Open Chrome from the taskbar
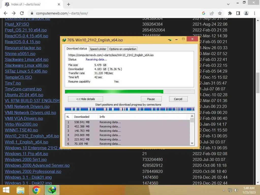Screen dimensions: 260x195 [x=36, y=190]
